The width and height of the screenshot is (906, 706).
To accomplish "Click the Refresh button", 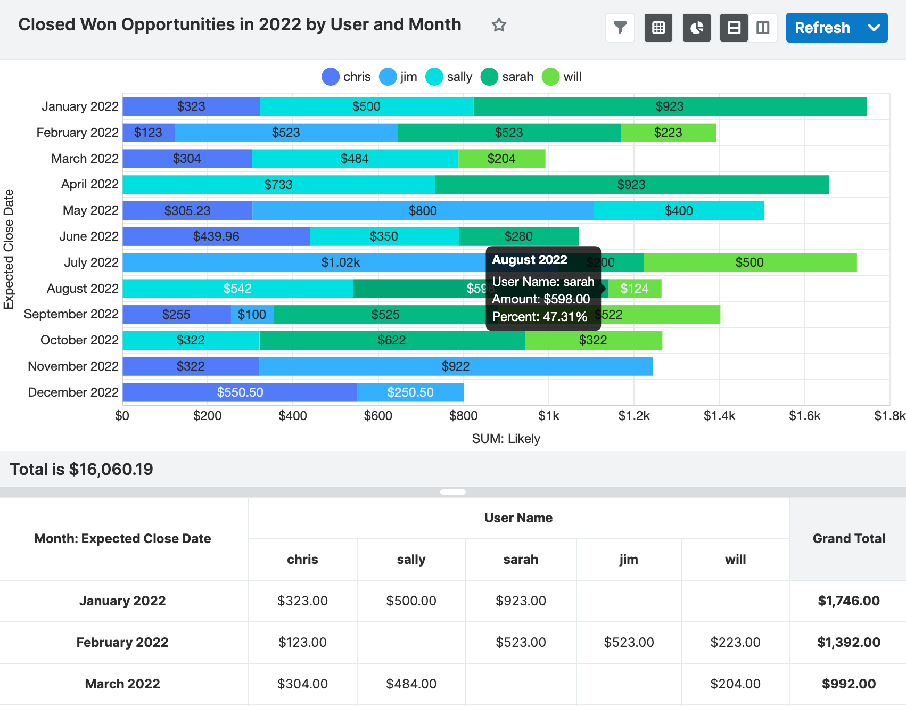I will tap(822, 28).
